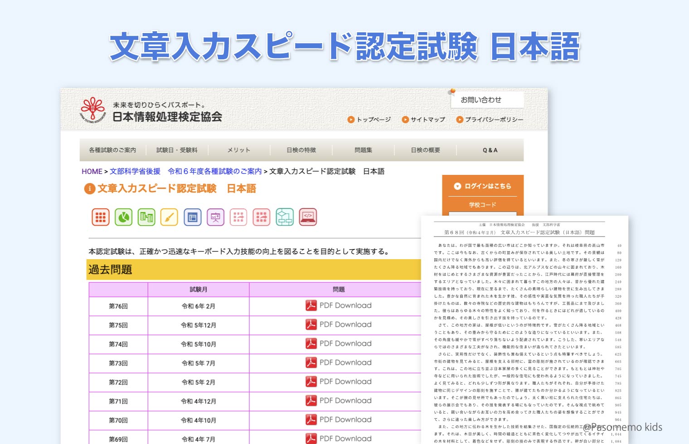Click the yellow paintbrush icon
The height and width of the screenshot is (444, 689).
point(169,217)
